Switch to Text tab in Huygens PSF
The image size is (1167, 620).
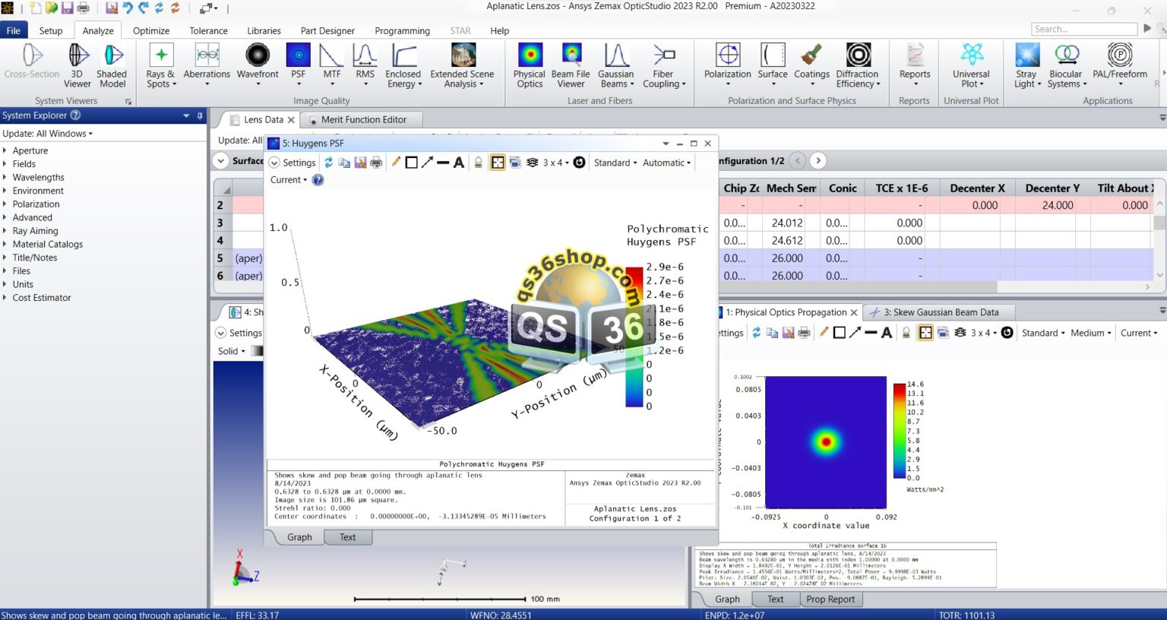[x=347, y=537]
